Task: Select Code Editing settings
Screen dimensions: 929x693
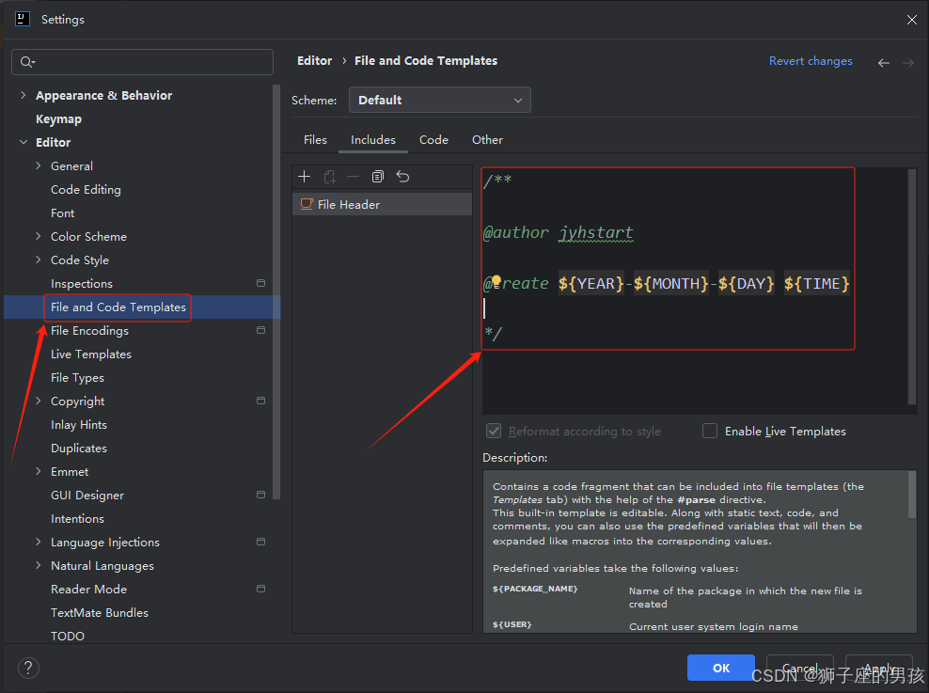Action: [86, 190]
